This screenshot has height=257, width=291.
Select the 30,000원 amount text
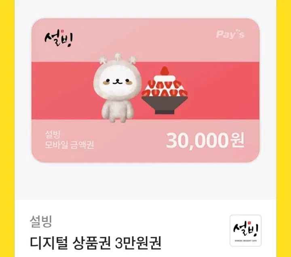pos(205,141)
